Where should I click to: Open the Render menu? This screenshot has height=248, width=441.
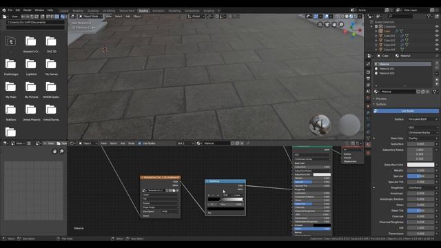(28, 10)
